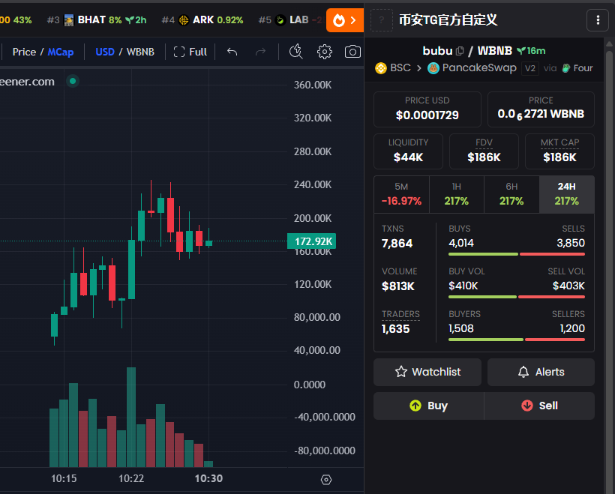Switch chart to MCap mode
The image size is (615, 494).
(x=61, y=52)
